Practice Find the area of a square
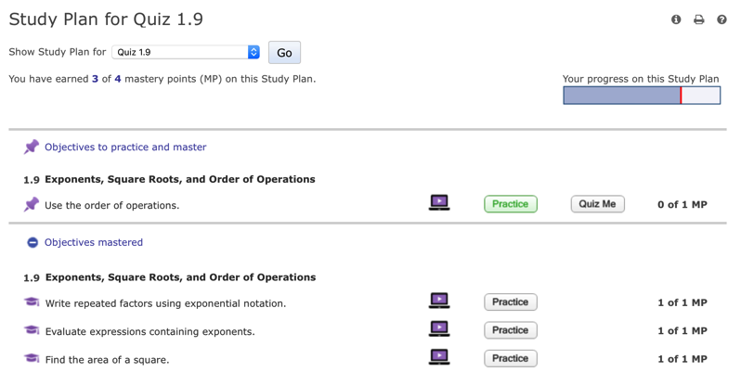 click(510, 358)
